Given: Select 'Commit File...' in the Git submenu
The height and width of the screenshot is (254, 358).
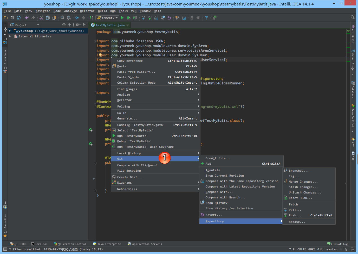Looking at the screenshot, I should [x=218, y=158].
